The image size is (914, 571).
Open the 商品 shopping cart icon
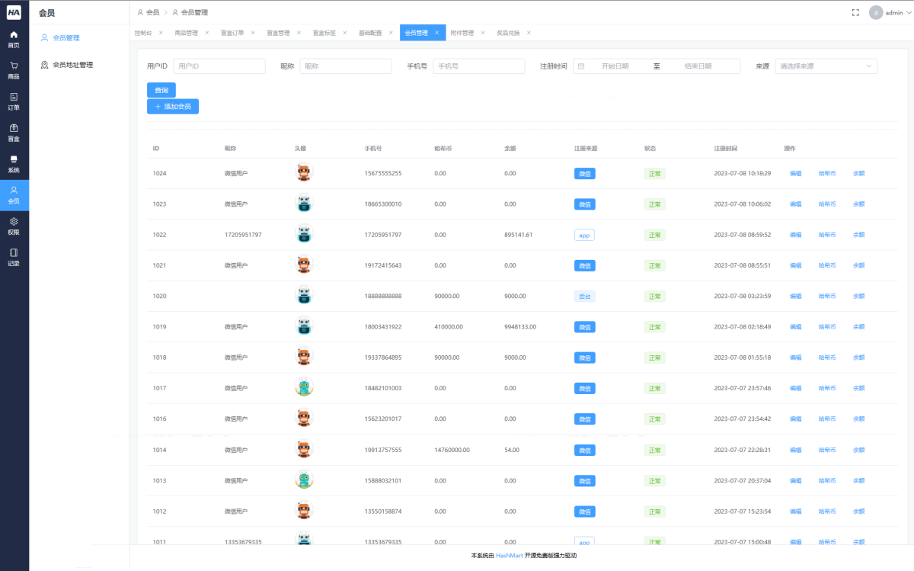[14, 71]
